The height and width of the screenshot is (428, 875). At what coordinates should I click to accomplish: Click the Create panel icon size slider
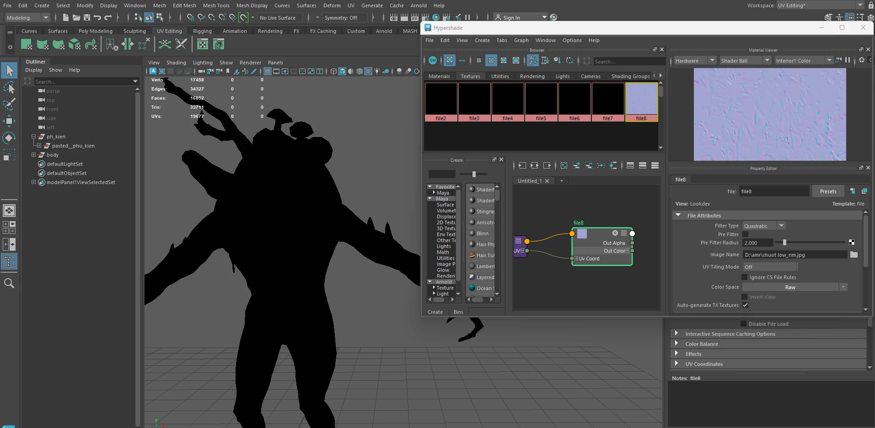point(474,174)
